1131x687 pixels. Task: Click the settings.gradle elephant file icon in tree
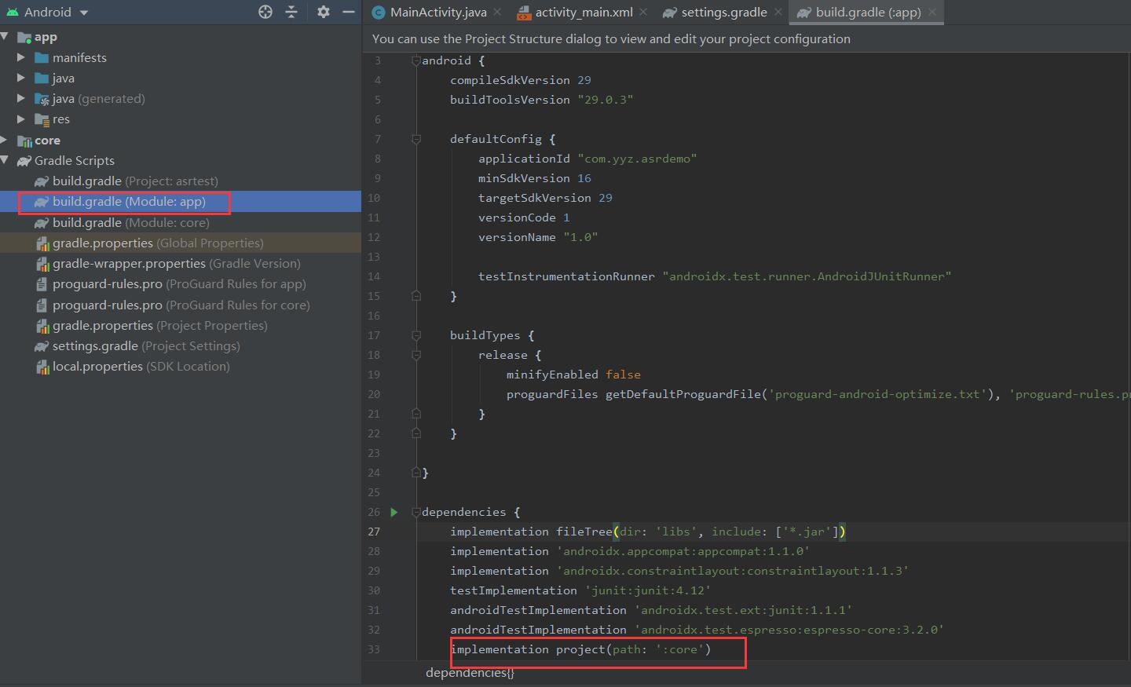click(42, 346)
